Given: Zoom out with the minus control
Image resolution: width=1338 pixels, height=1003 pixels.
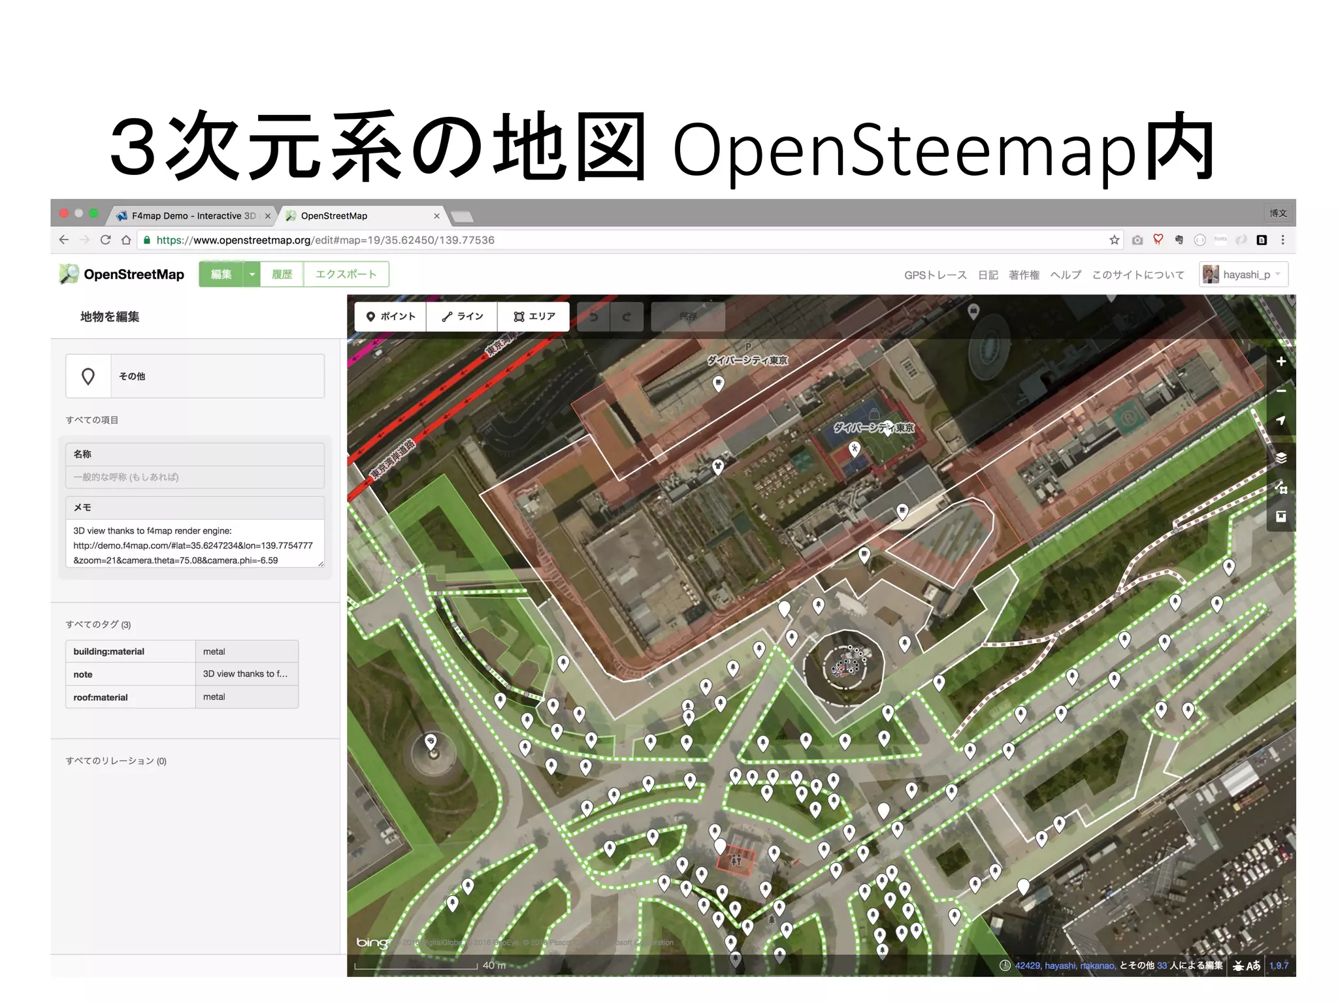Looking at the screenshot, I should (x=1281, y=390).
